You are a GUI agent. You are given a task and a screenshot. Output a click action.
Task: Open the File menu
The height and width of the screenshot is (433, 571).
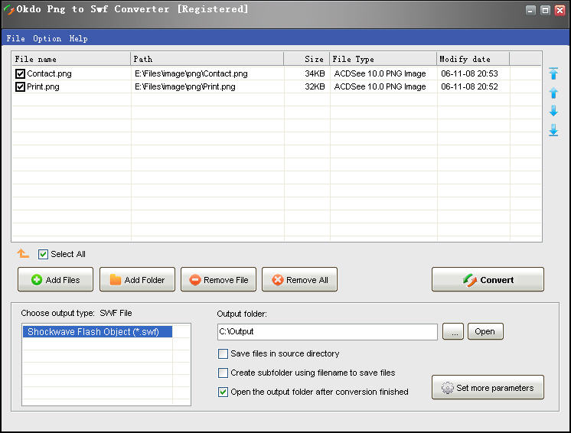[x=15, y=38]
